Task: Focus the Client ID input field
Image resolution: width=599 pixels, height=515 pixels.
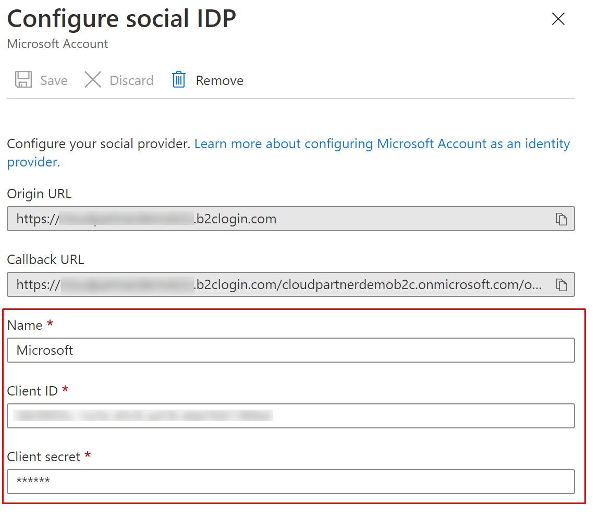Action: 290,416
